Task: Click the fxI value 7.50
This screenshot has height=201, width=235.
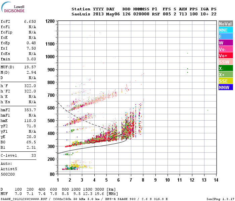Action: [x=31, y=48]
